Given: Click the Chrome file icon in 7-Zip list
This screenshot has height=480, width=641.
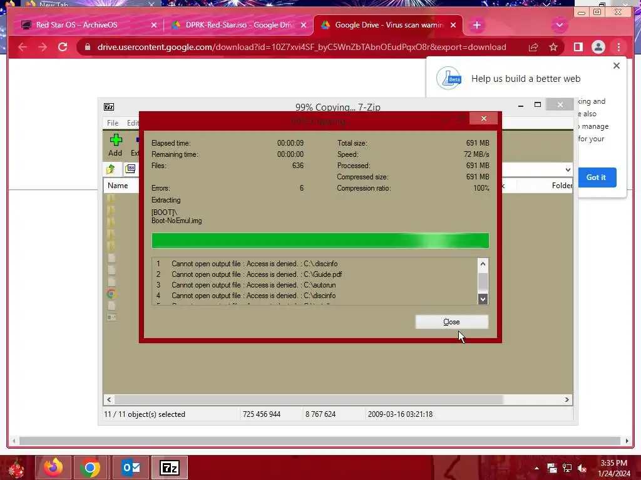Looking at the screenshot, I should (x=111, y=294).
